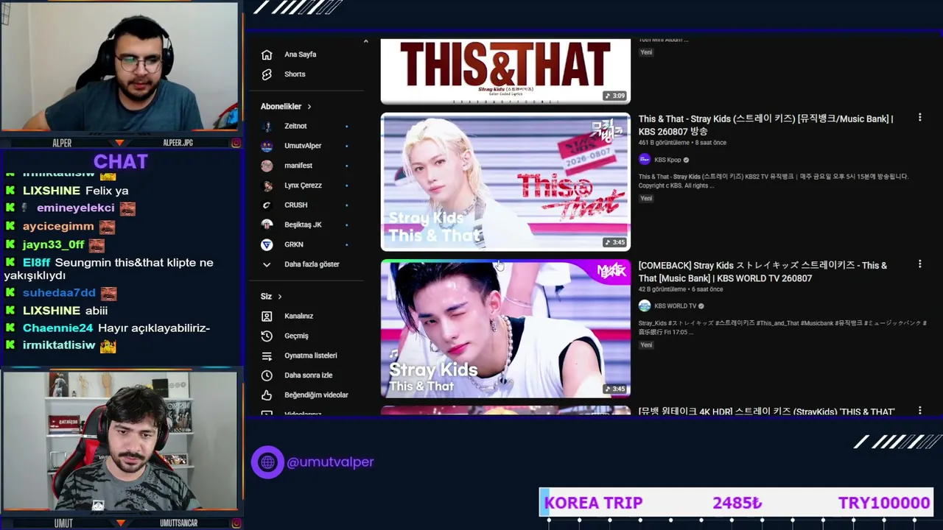Select chat username suhedaa7dd
Image resolution: width=943 pixels, height=530 pixels.
click(x=59, y=293)
